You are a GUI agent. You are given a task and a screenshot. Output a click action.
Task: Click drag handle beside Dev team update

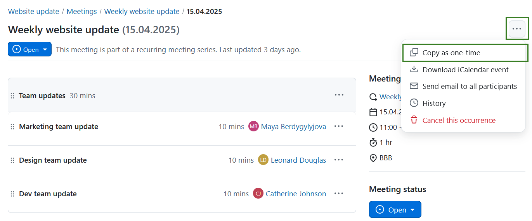tap(12, 194)
